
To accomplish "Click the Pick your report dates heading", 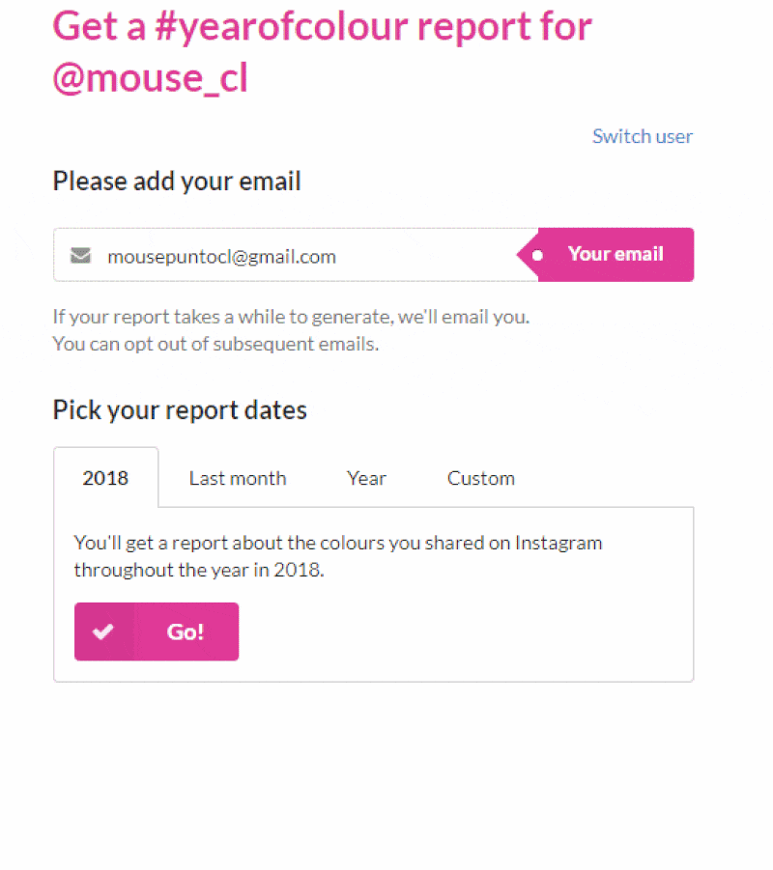I will (x=180, y=410).
